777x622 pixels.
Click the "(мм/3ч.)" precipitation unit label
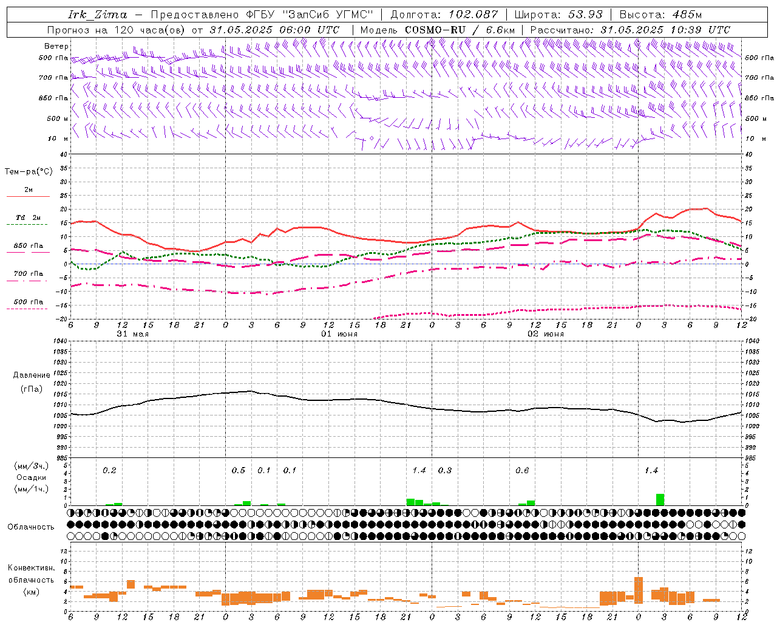[32, 466]
